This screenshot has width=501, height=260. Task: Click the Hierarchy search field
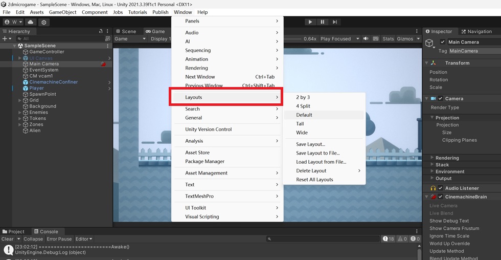click(x=60, y=39)
